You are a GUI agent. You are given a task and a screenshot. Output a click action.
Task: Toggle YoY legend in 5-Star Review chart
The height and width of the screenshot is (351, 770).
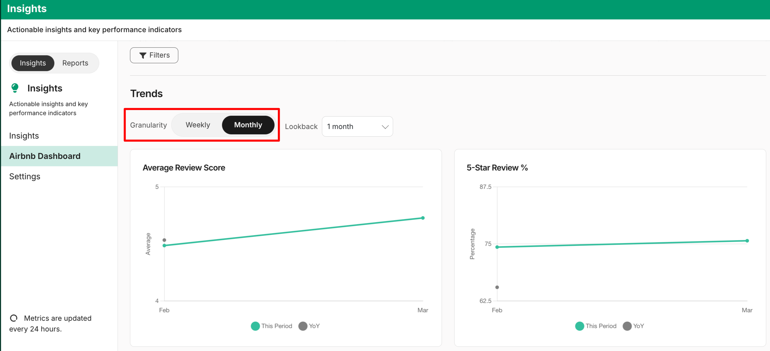pos(633,326)
